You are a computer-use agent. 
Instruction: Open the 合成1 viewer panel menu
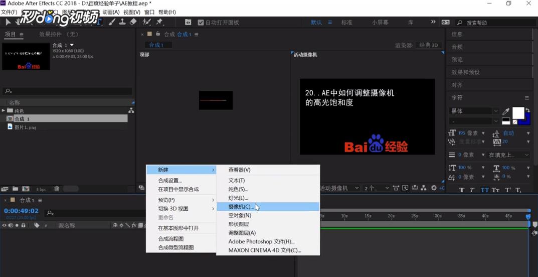click(196, 34)
